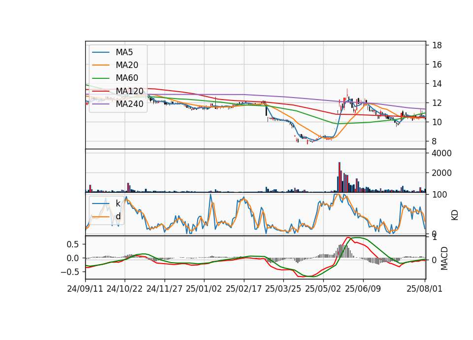Click the orange MA20 legend line sample
The height and width of the screenshot is (340, 473).
click(x=101, y=65)
